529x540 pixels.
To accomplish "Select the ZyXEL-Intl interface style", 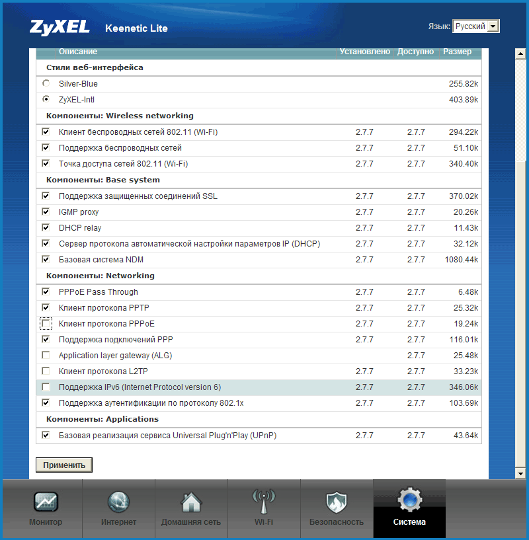I will pos(46,99).
